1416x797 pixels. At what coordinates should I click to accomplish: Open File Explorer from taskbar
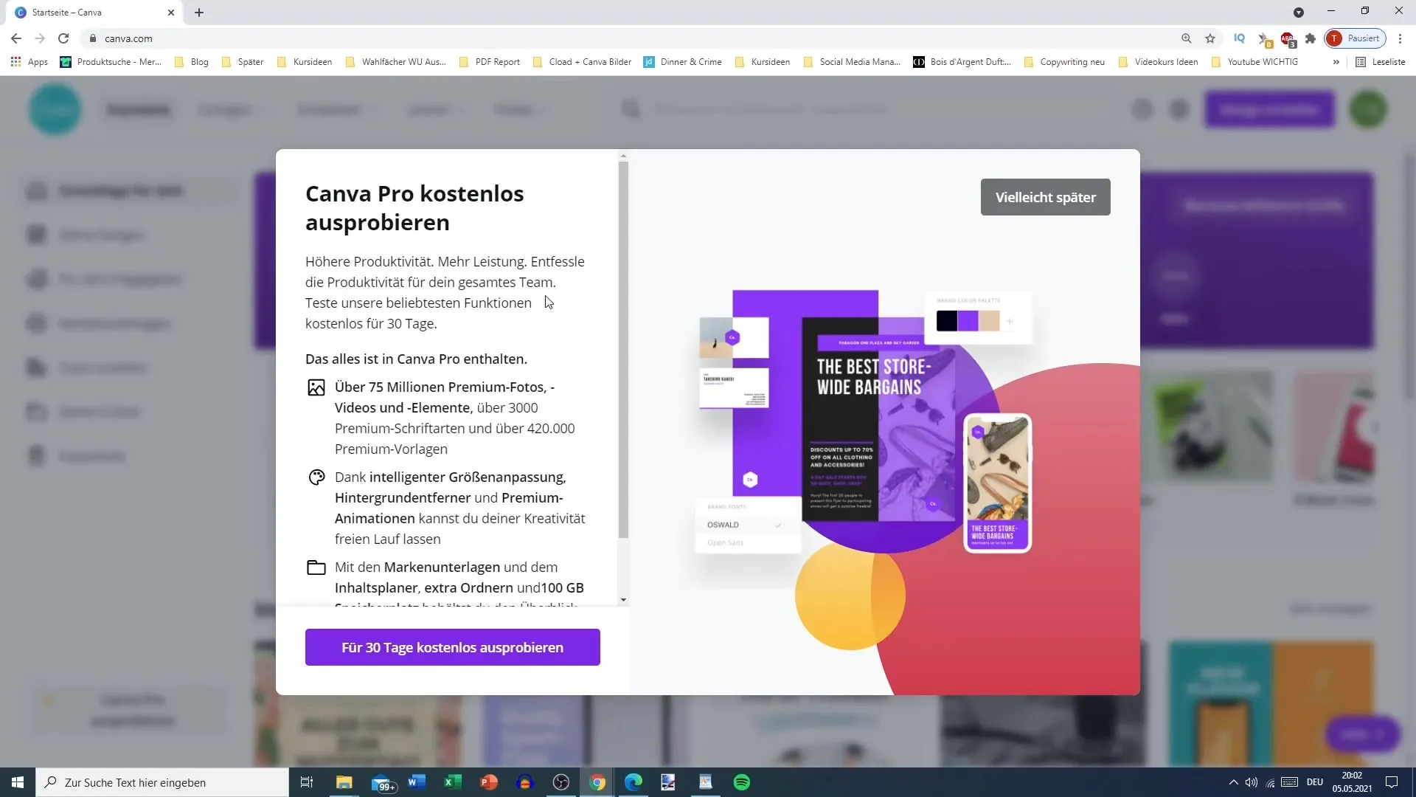pos(344,782)
